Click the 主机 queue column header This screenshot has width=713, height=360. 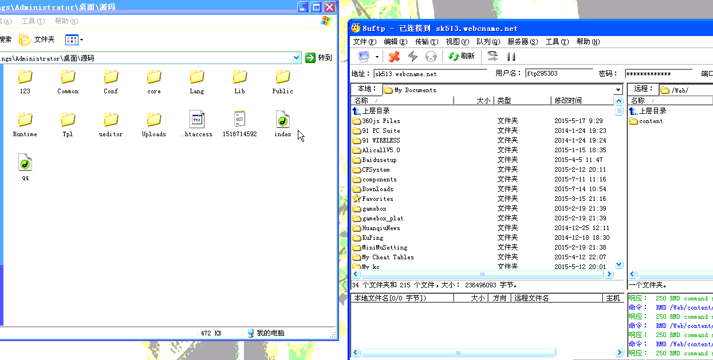613,298
